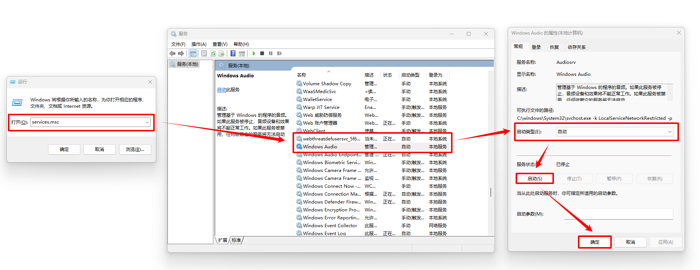The width and height of the screenshot is (700, 270).
Task: Click 取消 in the Run dialog
Action: (x=100, y=149)
